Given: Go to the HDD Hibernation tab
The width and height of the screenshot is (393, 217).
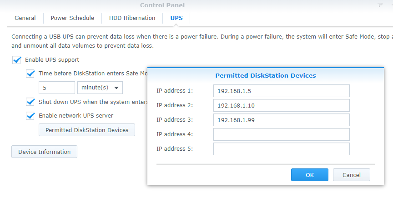Looking at the screenshot, I should (132, 18).
